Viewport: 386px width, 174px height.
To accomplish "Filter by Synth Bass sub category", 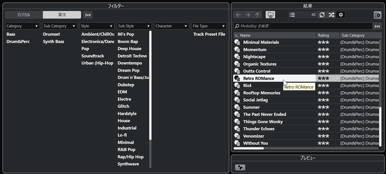I will tap(54, 41).
